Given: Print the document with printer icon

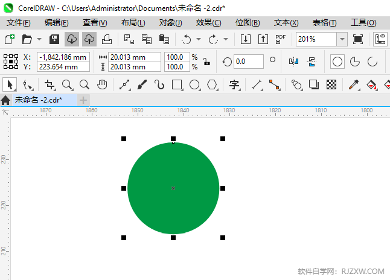Looking at the screenshot, I should click(107, 39).
